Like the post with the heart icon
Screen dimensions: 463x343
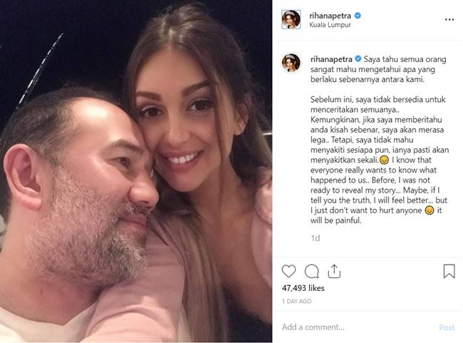pos(288,271)
